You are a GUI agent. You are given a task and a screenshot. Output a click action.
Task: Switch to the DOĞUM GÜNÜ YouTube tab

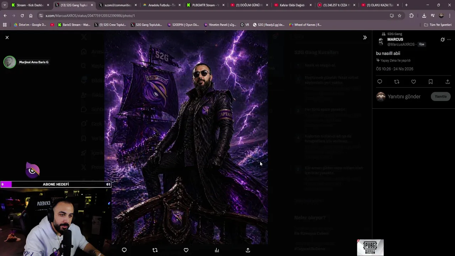(249, 5)
